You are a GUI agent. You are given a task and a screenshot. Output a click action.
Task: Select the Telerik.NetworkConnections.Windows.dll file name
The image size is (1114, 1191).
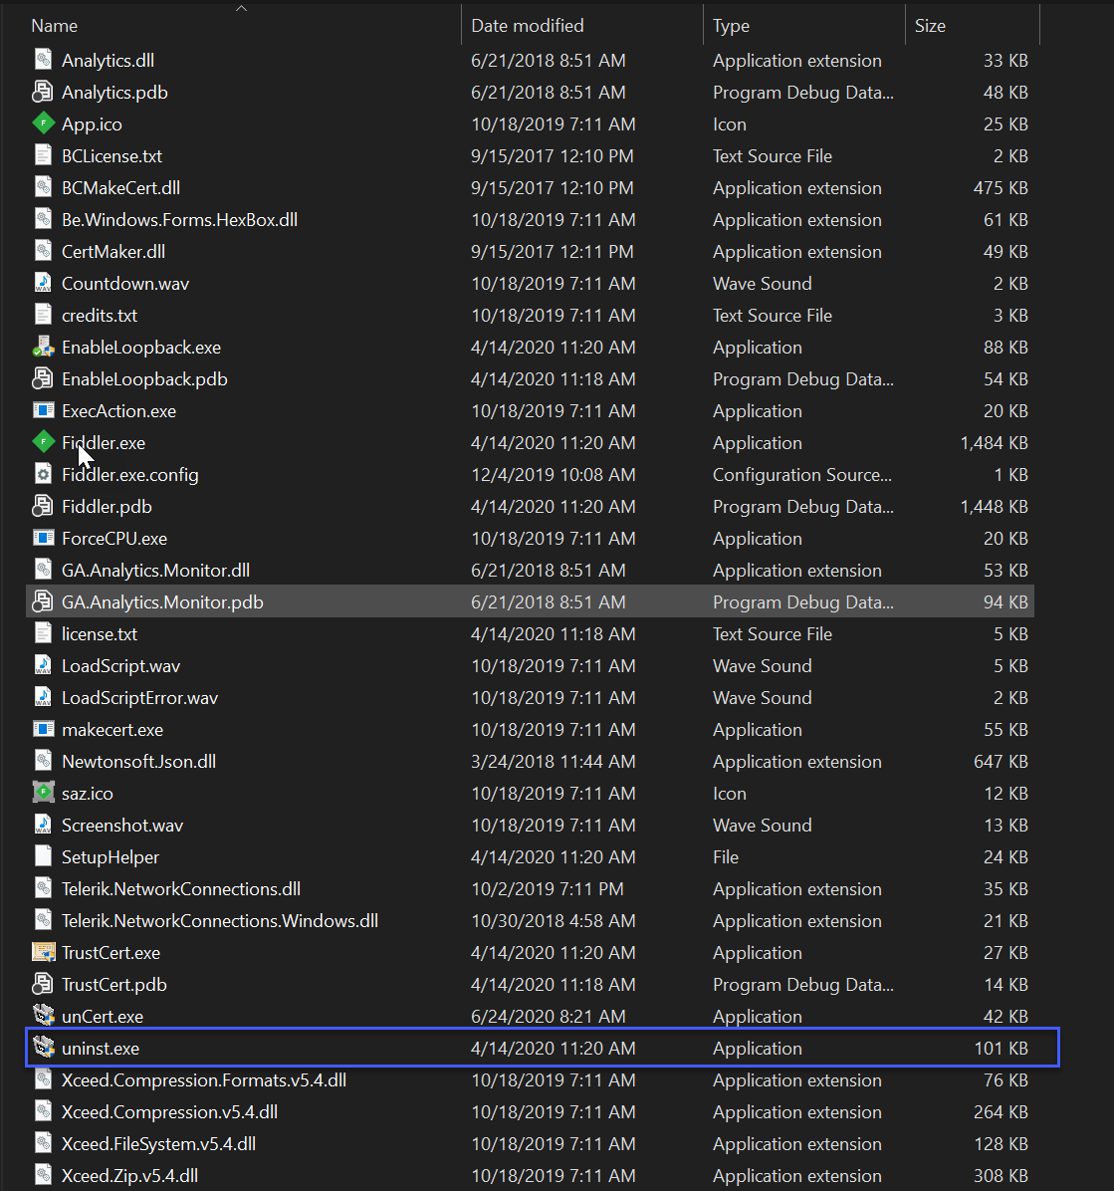tap(220, 920)
